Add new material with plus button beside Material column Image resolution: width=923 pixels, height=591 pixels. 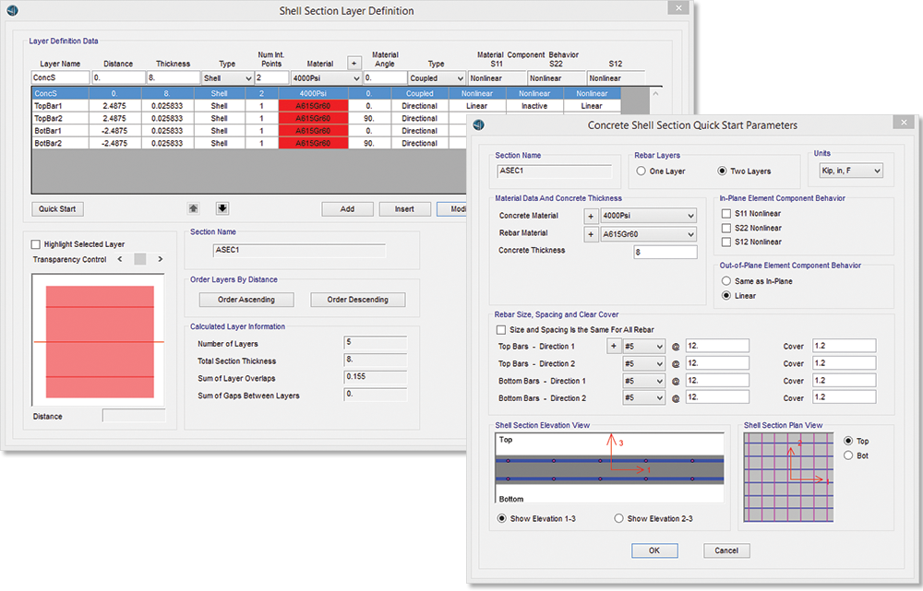click(354, 63)
